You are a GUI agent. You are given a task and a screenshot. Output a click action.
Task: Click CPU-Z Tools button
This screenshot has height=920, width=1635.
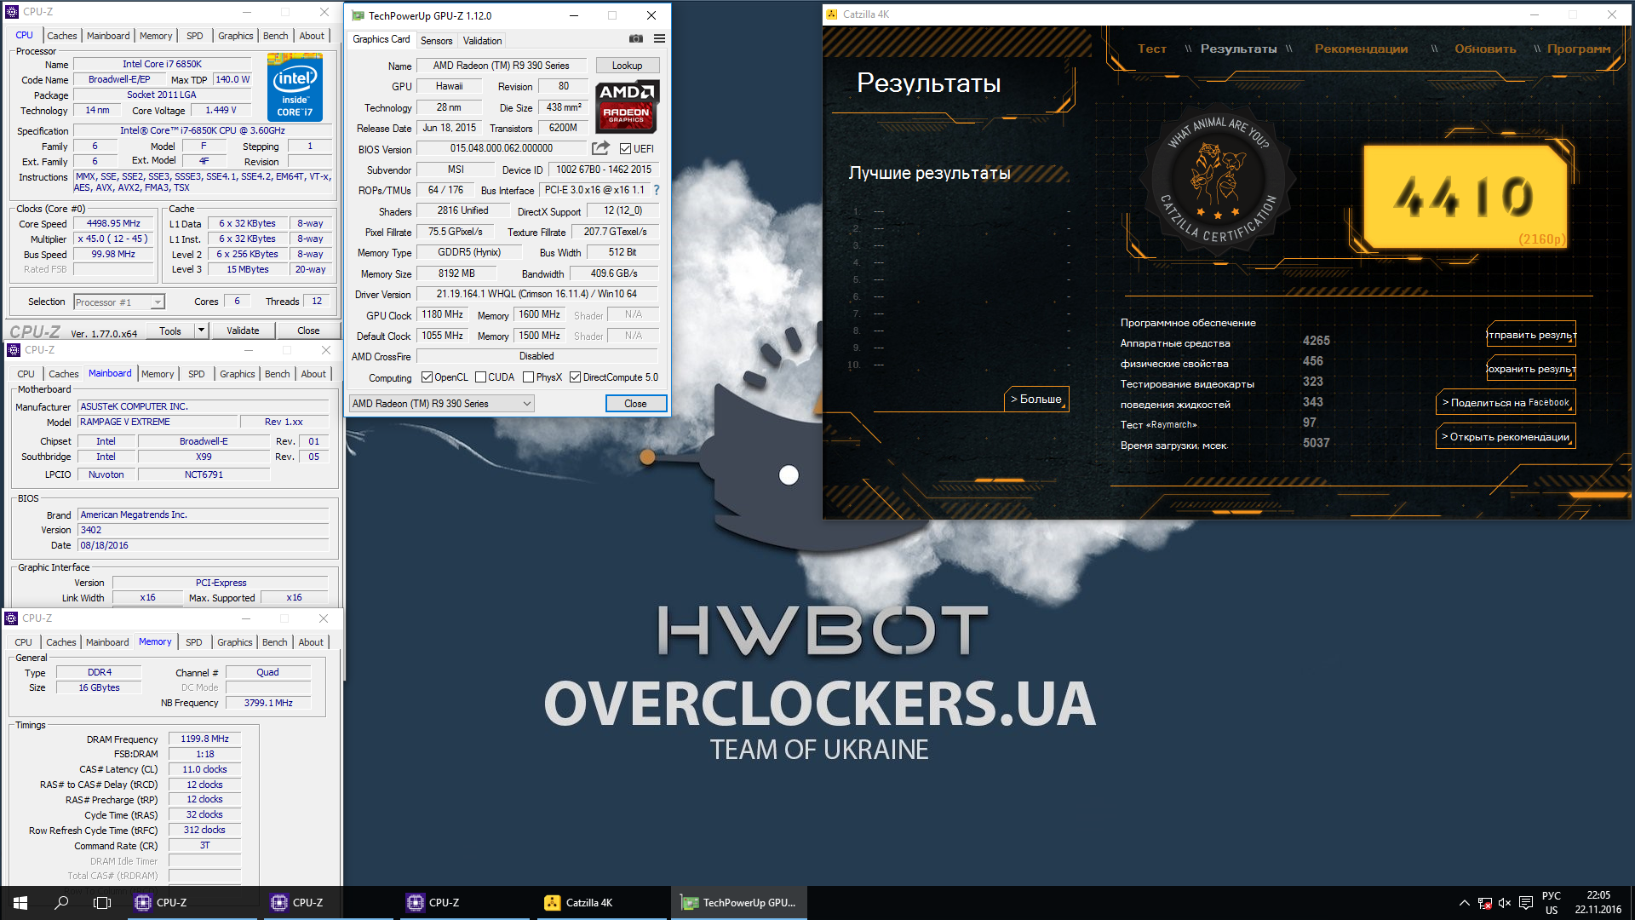point(170,331)
